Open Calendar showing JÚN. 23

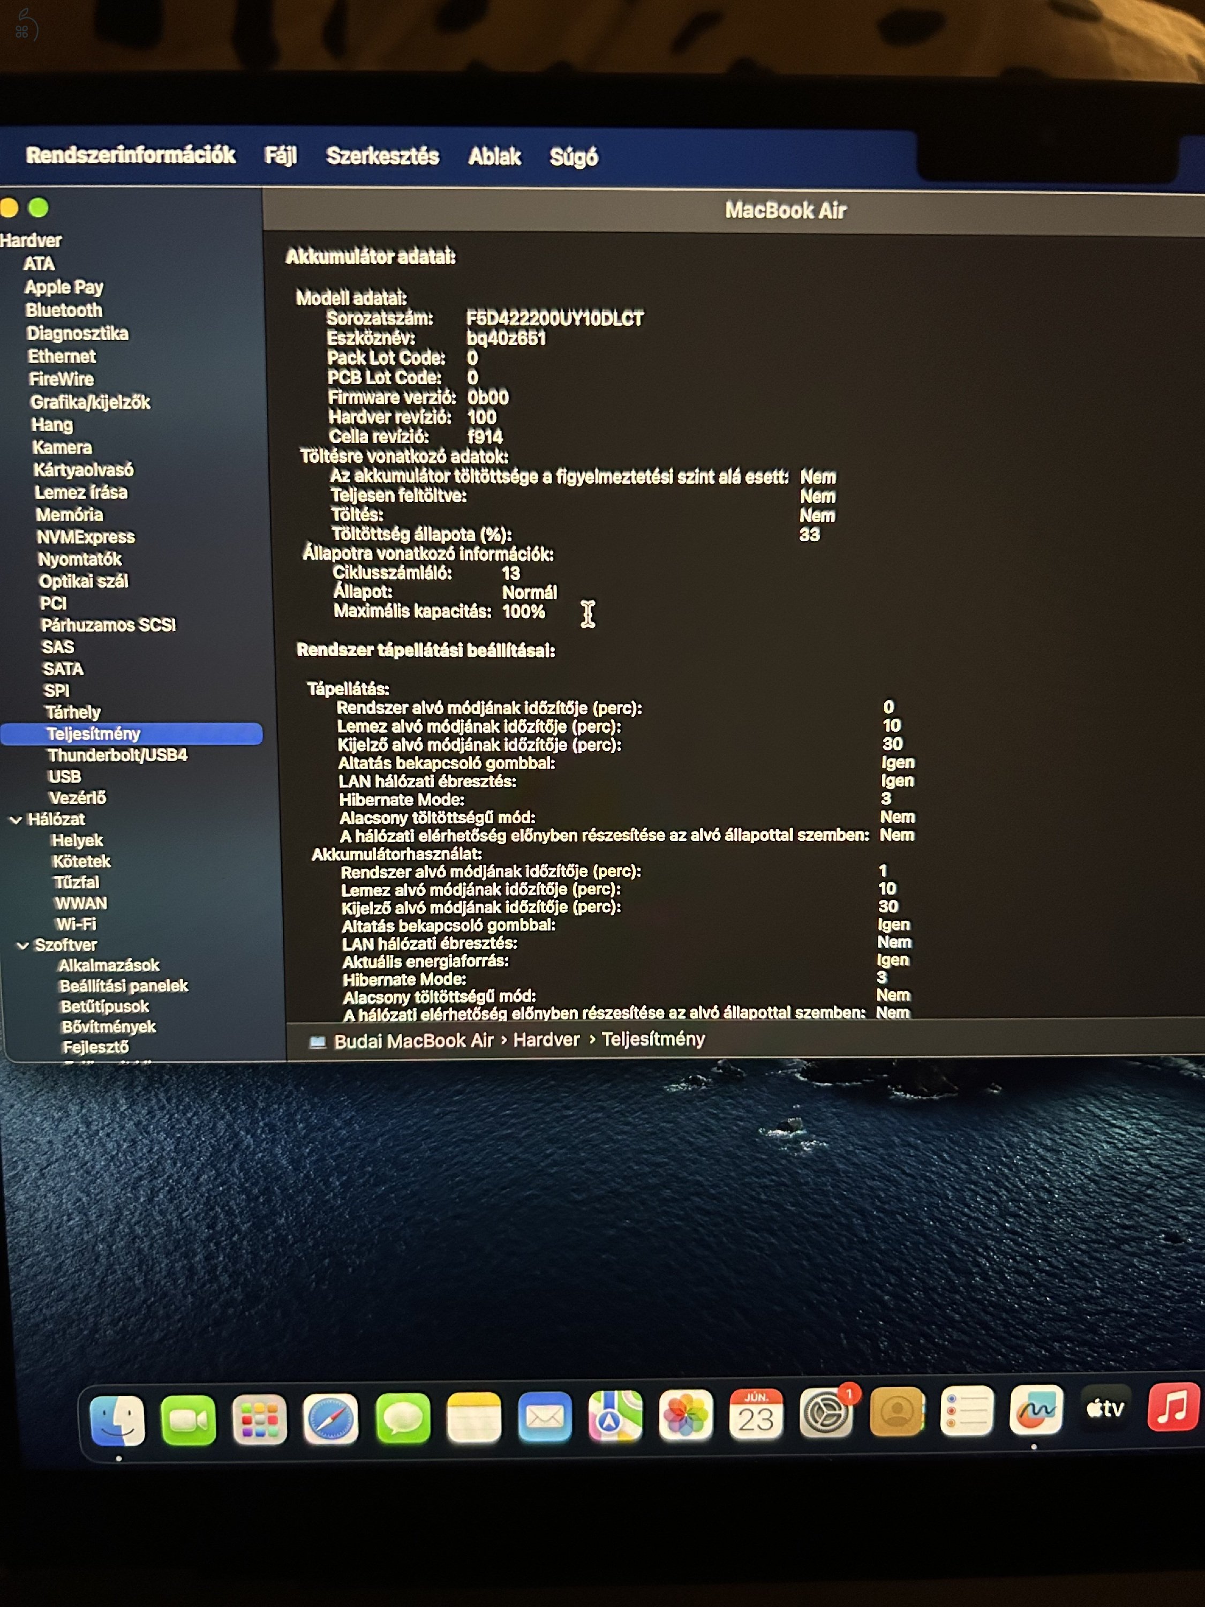(755, 1415)
